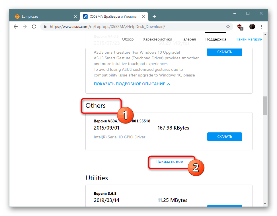Close the X553MA Драйверы и Утилиты tab
Screen dimensions: 277x216
point(143,17)
